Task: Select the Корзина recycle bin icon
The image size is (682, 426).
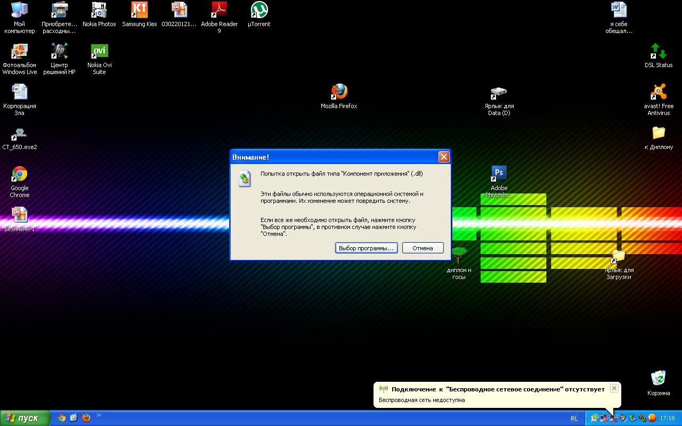Action: pos(659,379)
